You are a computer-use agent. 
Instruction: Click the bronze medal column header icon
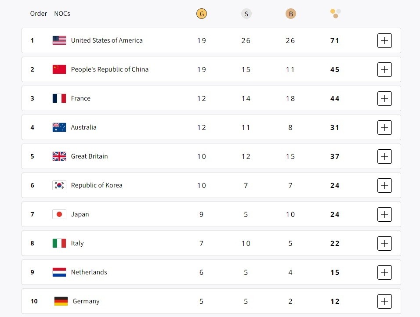[x=291, y=14]
